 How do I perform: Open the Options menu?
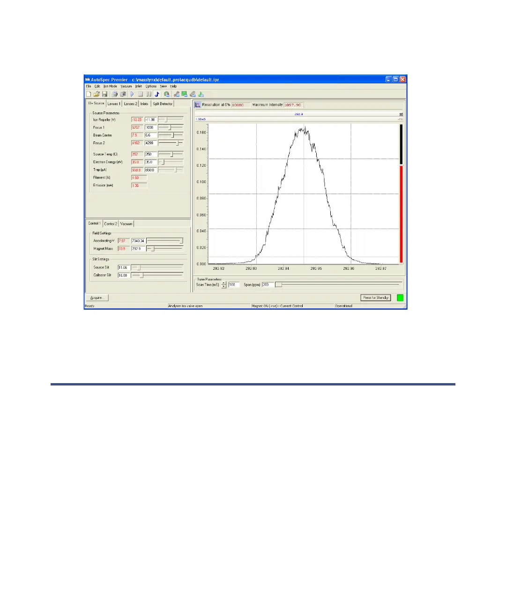pos(151,86)
